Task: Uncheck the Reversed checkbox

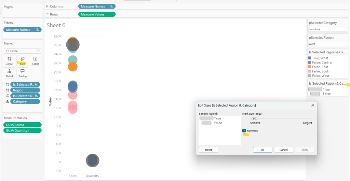Action: tap(244, 130)
